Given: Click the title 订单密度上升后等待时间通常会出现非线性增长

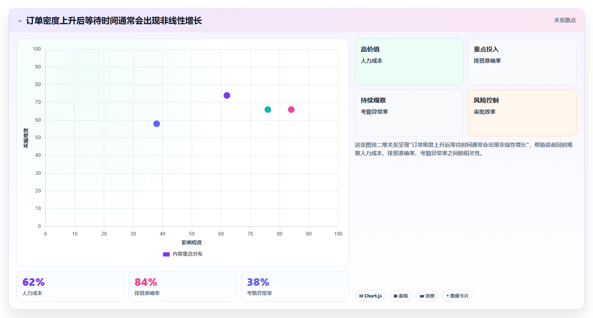Looking at the screenshot, I should point(114,21).
